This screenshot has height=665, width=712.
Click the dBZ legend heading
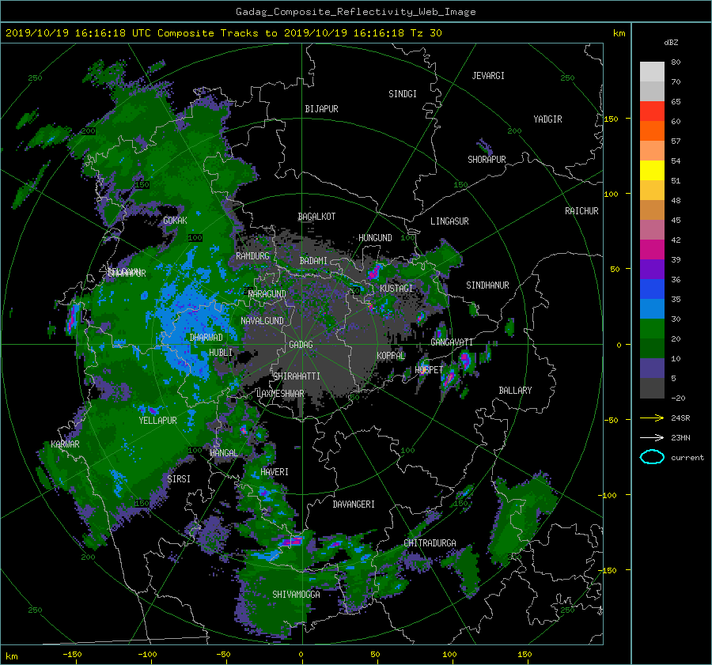pos(671,43)
